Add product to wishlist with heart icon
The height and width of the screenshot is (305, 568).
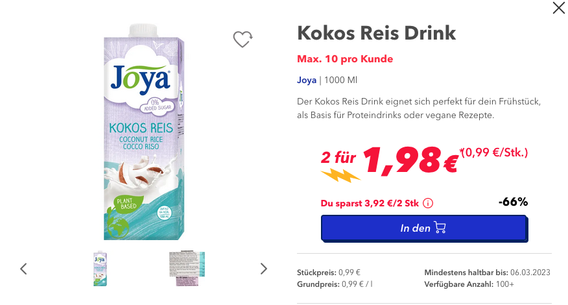tap(243, 39)
